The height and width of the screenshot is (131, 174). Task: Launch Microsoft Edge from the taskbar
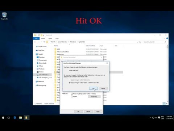pyautogui.click(x=15, y=118)
